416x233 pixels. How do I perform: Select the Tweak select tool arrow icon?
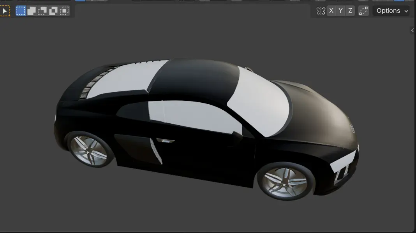pyautogui.click(x=5, y=11)
